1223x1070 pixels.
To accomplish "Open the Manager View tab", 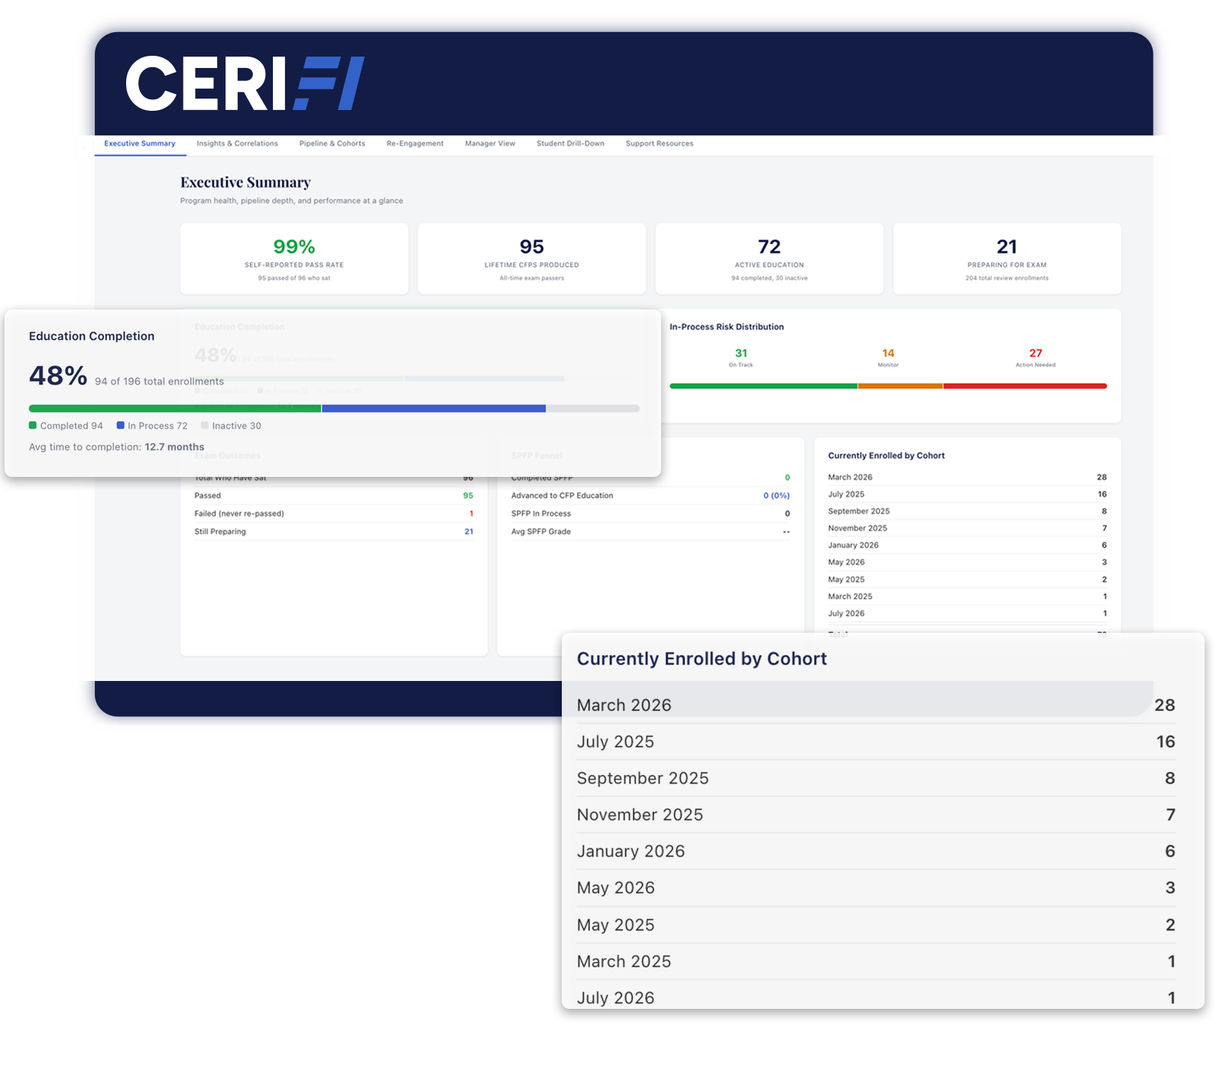I will tap(490, 144).
